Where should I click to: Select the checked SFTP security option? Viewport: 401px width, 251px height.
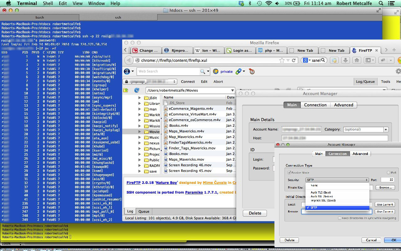click(338, 208)
